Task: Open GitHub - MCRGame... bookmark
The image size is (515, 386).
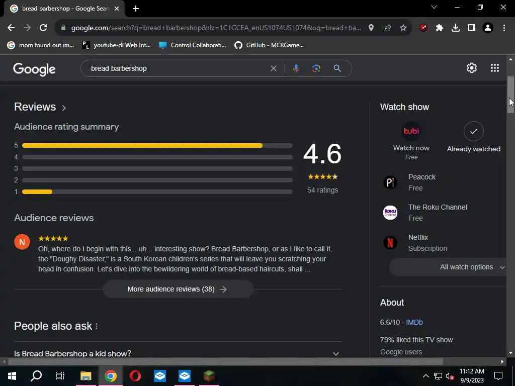Action: point(269,45)
